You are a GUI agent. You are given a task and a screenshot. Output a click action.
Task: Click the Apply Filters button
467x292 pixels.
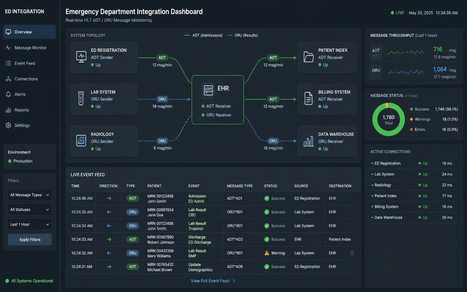30,240
